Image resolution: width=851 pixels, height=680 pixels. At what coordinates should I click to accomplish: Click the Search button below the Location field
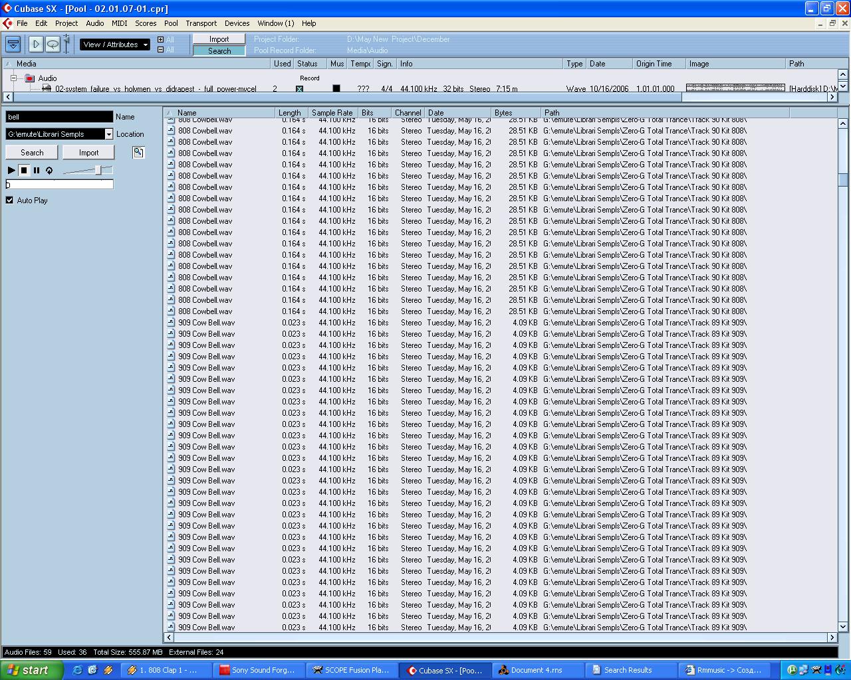coord(32,152)
